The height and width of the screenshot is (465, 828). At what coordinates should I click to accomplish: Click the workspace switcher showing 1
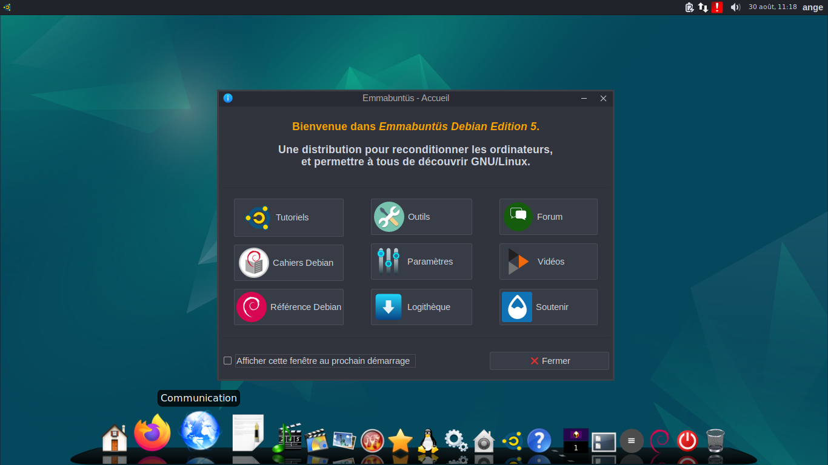click(x=576, y=441)
